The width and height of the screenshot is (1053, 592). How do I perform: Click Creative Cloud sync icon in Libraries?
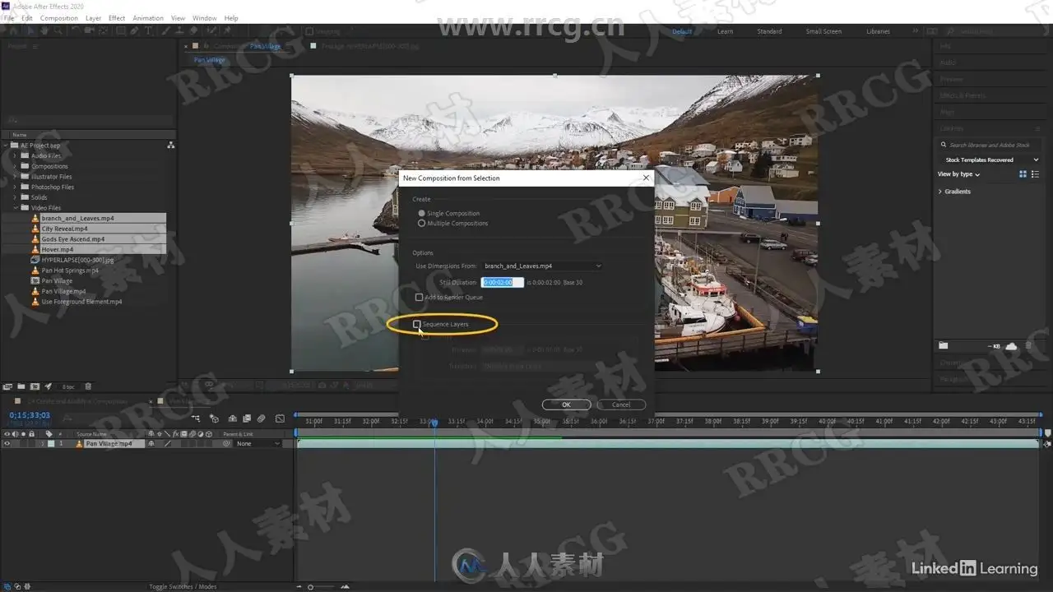pyautogui.click(x=1011, y=346)
